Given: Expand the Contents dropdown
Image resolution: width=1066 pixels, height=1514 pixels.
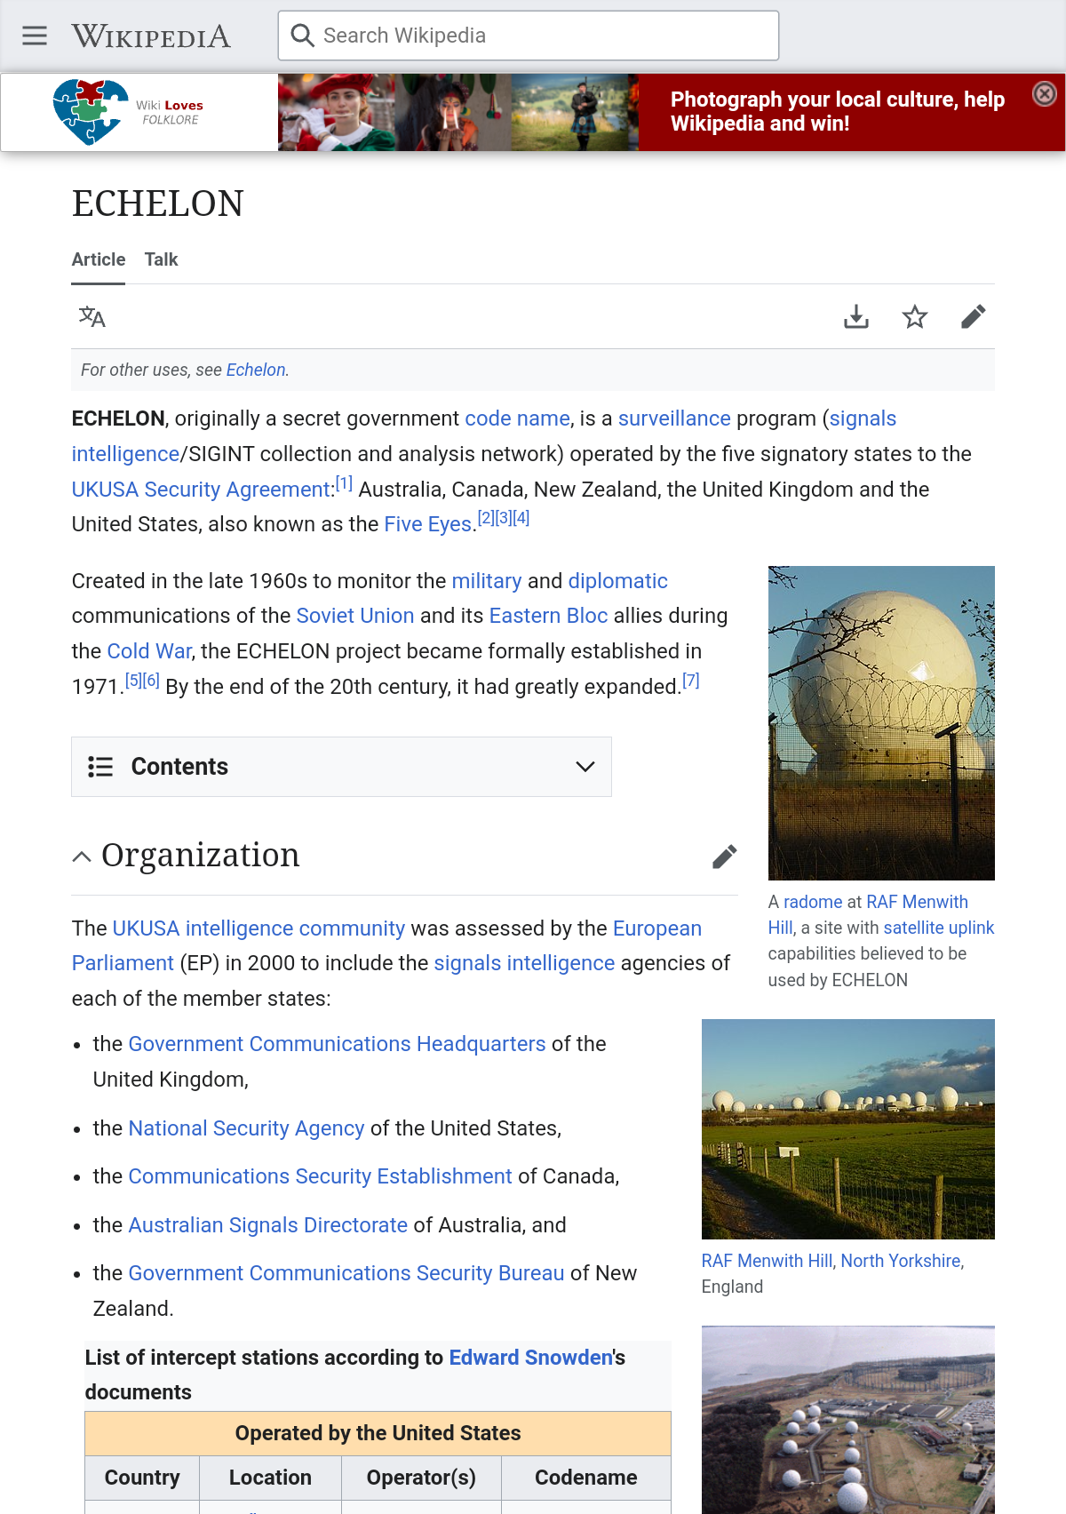Looking at the screenshot, I should pos(341,767).
